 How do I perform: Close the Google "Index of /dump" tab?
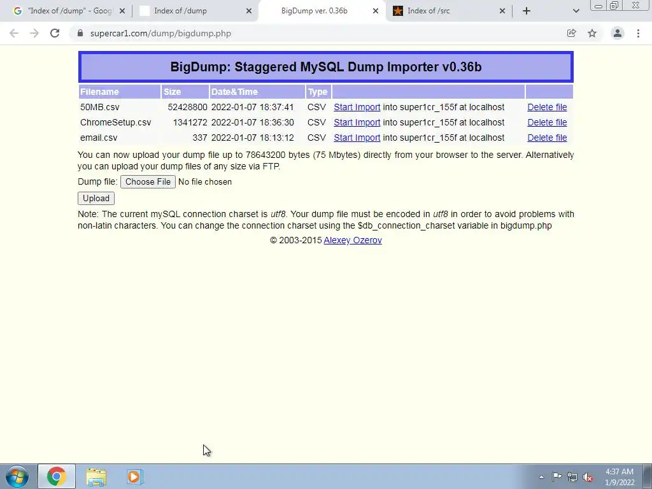click(x=122, y=11)
